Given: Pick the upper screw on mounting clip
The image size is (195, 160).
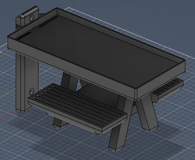Looking at the screenshot, I should pos(32,18).
